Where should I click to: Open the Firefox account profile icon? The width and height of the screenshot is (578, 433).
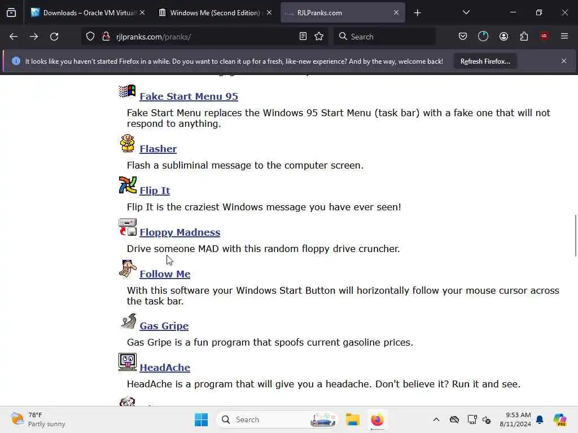503,37
